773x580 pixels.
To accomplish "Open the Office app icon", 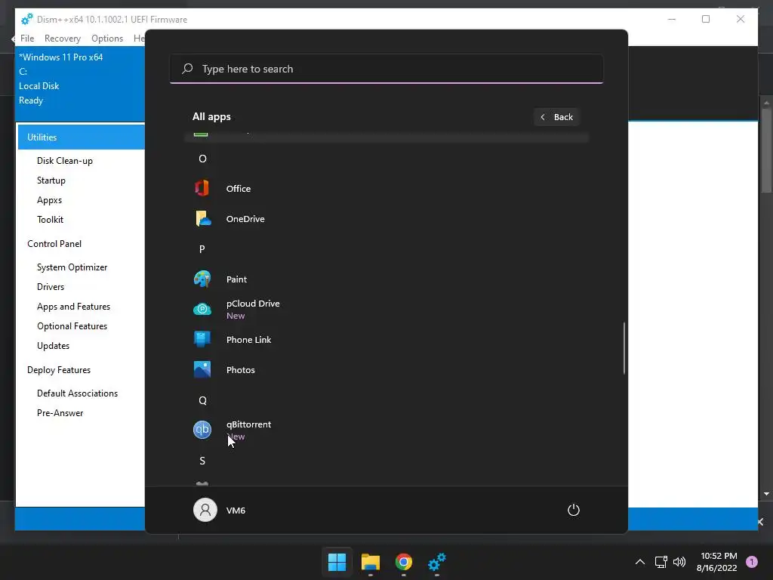I will pyautogui.click(x=202, y=188).
